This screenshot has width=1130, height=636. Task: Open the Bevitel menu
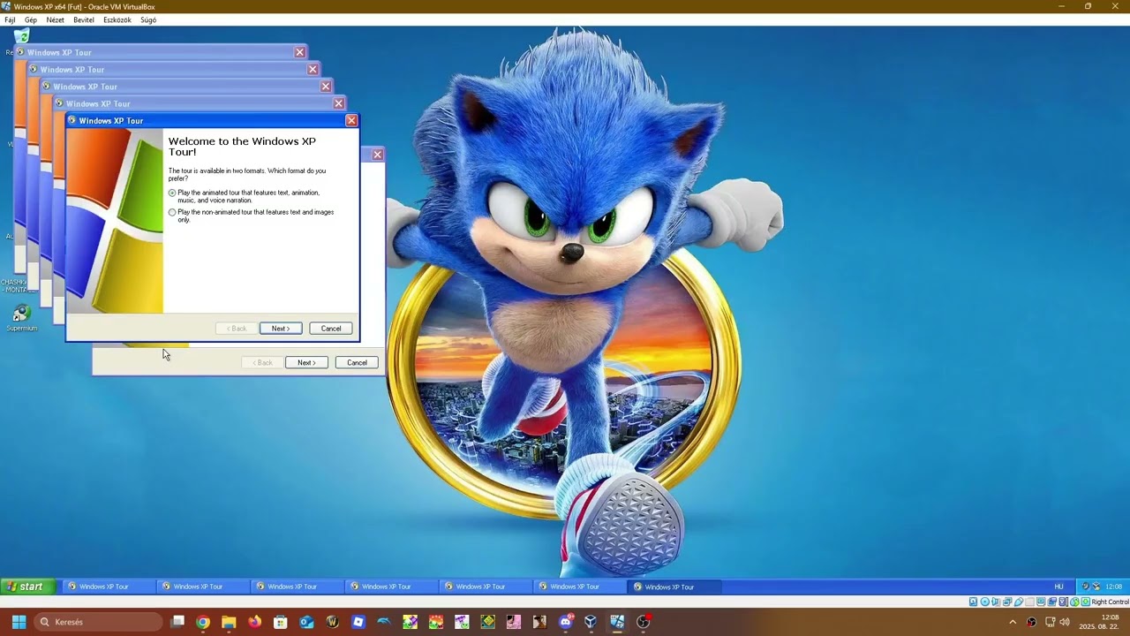click(x=84, y=19)
